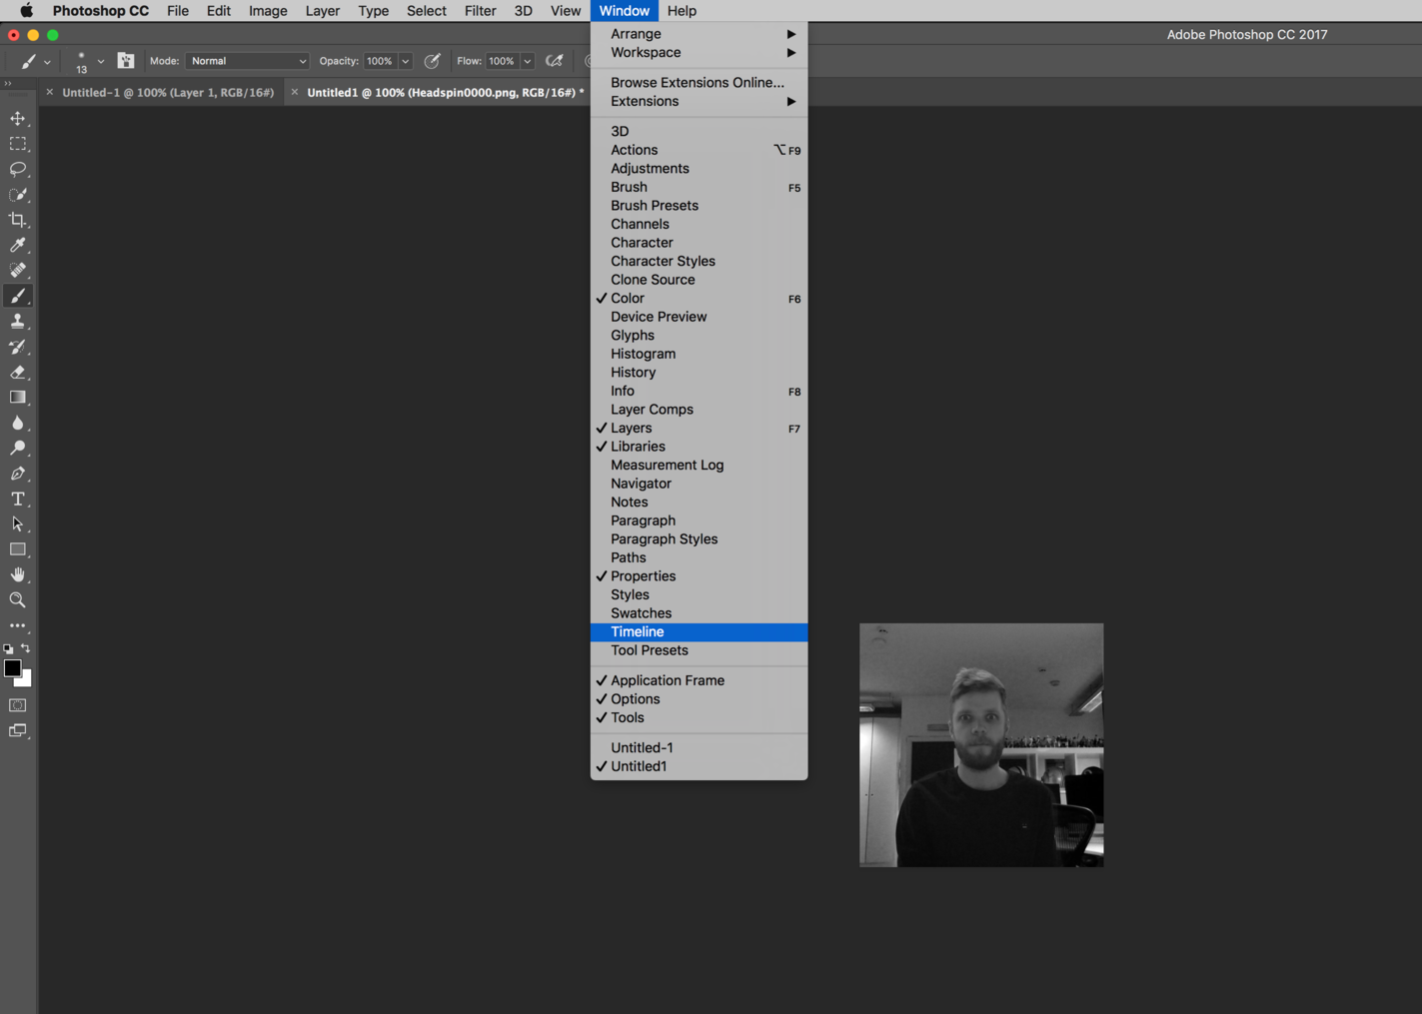Click the Flow percentage field

click(x=502, y=61)
